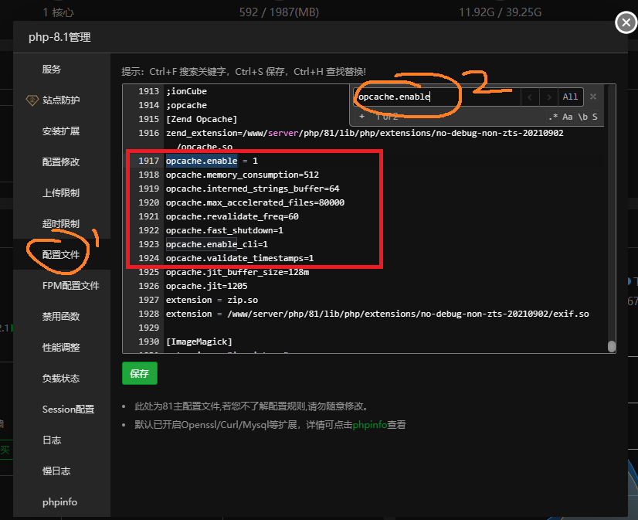Click the ;opcache comment line
Viewport: 638px width, 520px height.
(186, 105)
